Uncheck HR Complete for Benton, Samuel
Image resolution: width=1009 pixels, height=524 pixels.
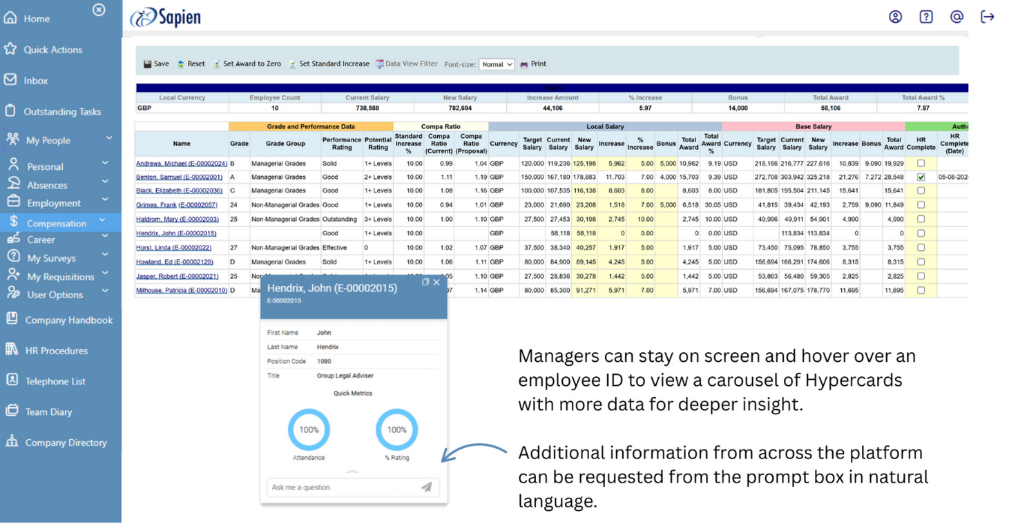coord(921,177)
